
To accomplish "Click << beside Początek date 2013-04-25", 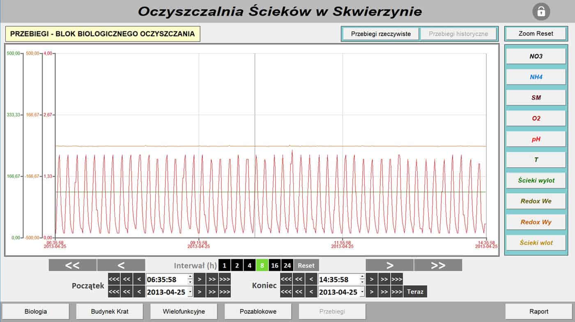I will pos(126,292).
